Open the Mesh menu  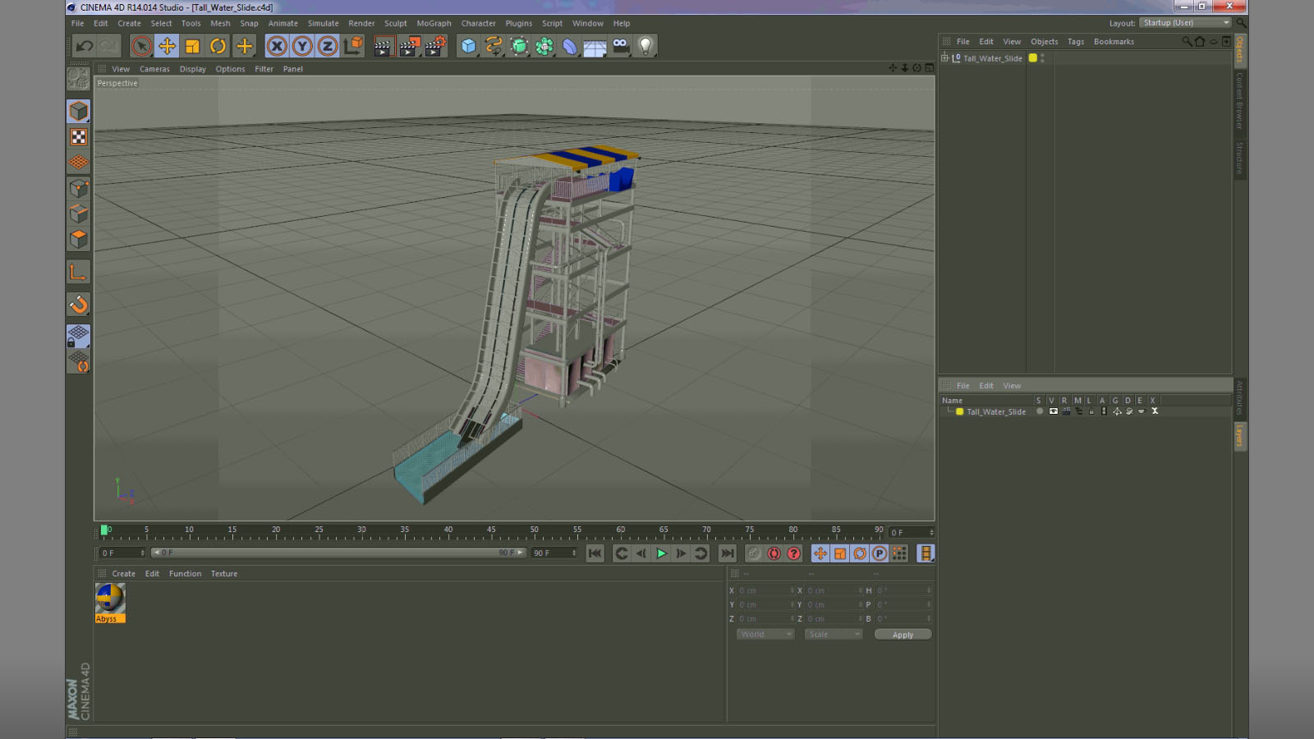[x=220, y=24]
